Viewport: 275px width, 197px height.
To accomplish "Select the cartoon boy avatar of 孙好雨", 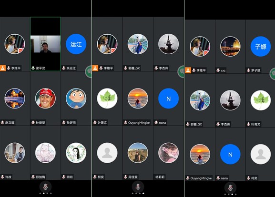I will (76, 98).
